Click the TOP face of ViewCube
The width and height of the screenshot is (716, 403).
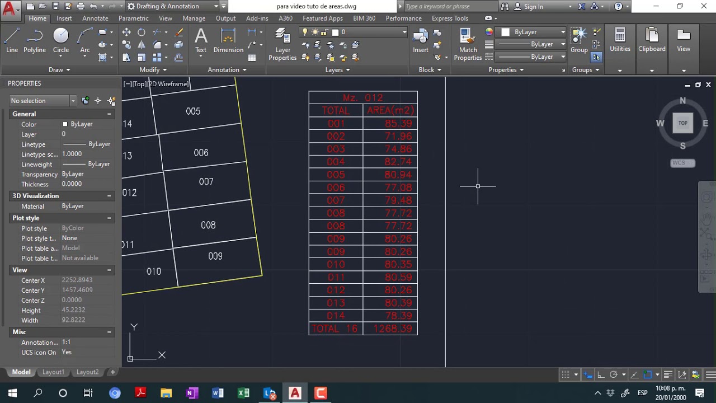[x=682, y=123]
